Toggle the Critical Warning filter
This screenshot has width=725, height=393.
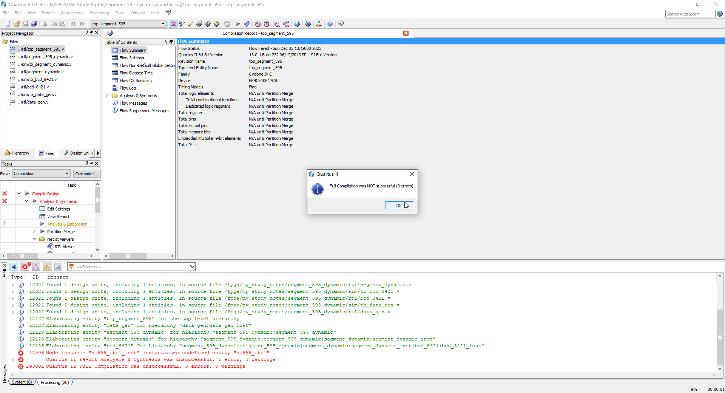pyautogui.click(x=36, y=267)
